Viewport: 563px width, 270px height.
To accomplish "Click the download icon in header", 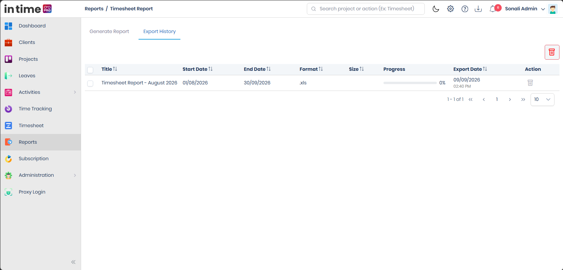I will pos(478,9).
